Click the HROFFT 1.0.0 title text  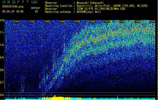(x=20, y=2)
